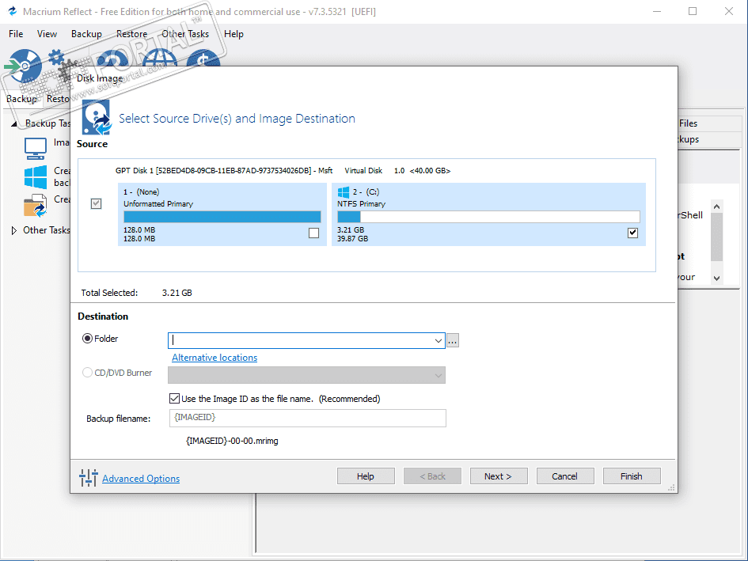Image resolution: width=748 pixels, height=561 pixels.
Task: Click the Total Selected 3.21 GB value
Action: (x=177, y=293)
